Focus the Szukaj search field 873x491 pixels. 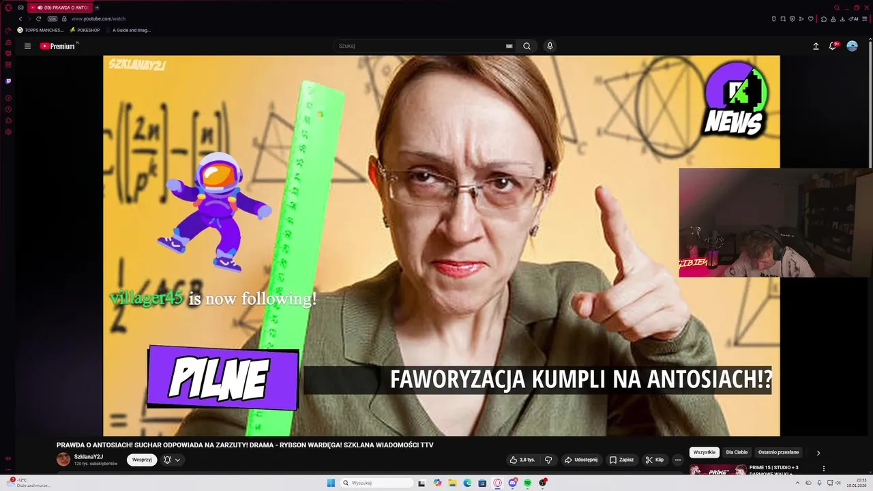(419, 46)
